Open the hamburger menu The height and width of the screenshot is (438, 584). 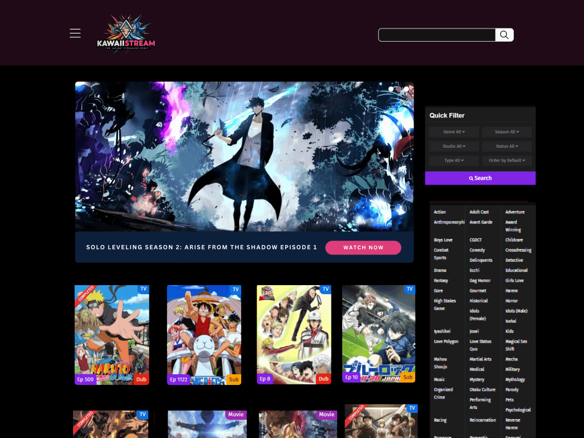(75, 34)
